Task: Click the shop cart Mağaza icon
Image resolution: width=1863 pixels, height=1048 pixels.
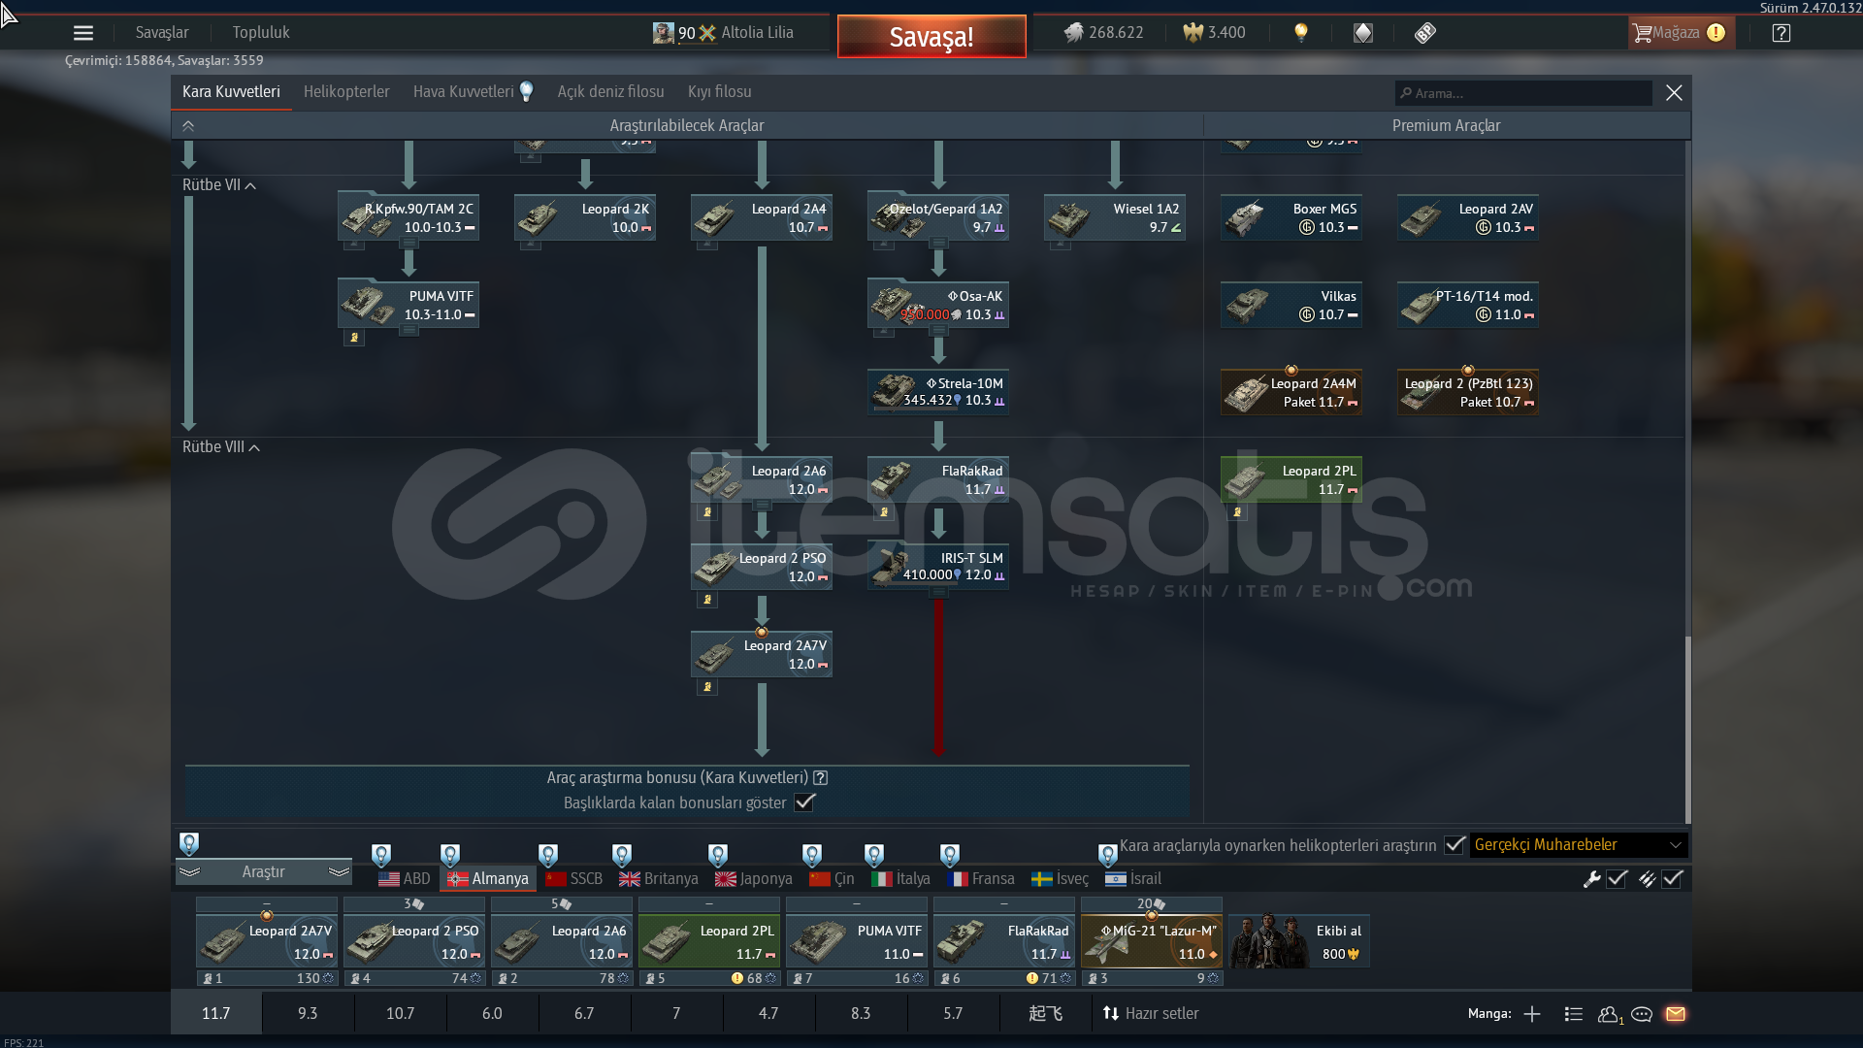Action: pos(1682,33)
